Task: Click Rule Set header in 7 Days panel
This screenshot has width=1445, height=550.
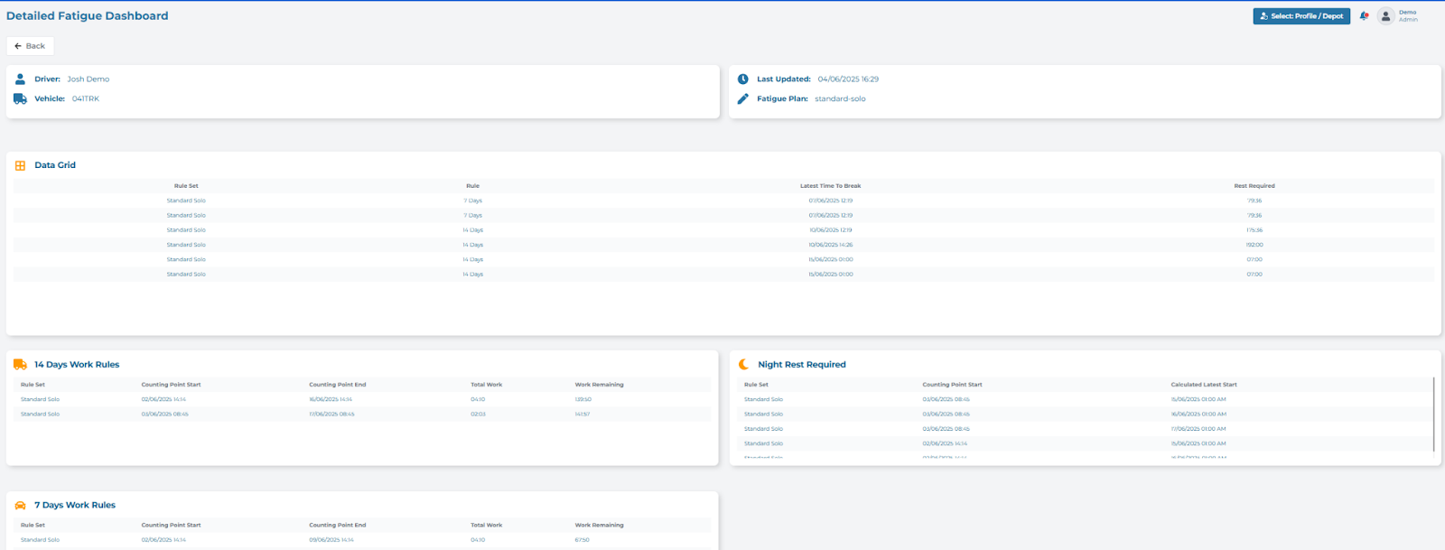Action: pos(33,525)
